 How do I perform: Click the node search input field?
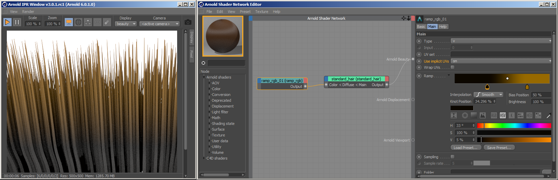coord(227,63)
